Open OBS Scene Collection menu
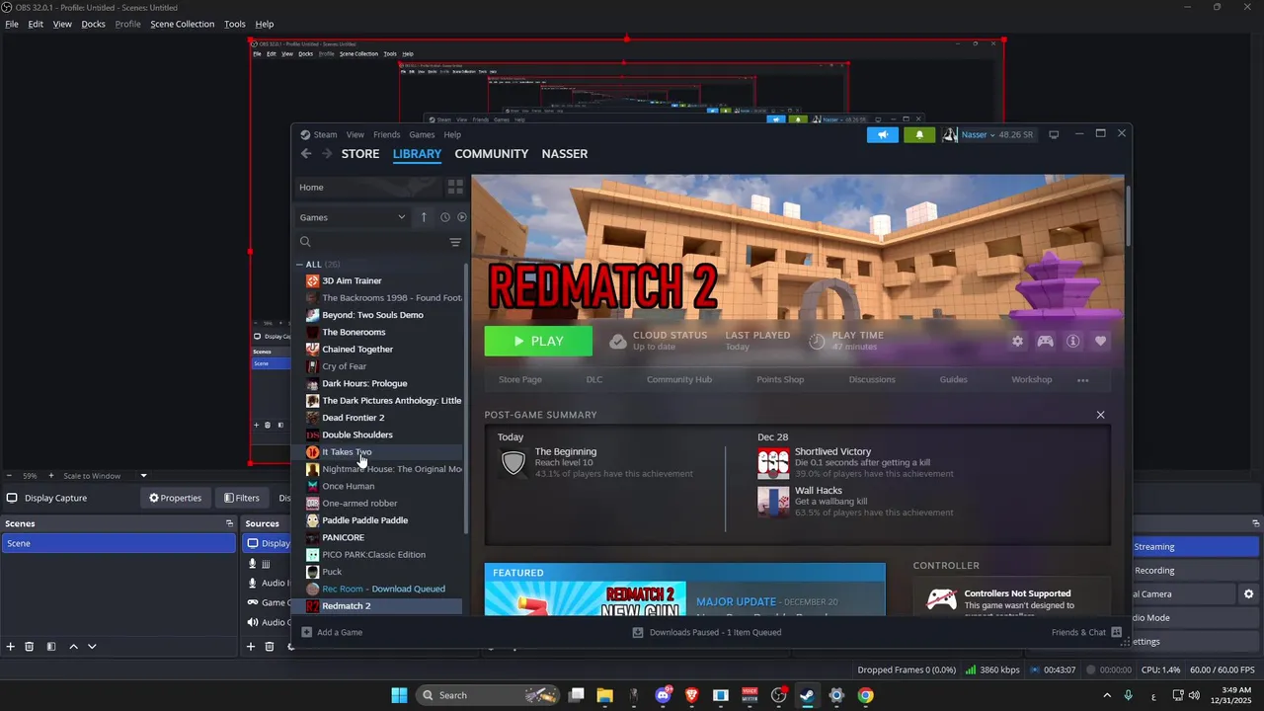1264x711 pixels. (x=182, y=24)
